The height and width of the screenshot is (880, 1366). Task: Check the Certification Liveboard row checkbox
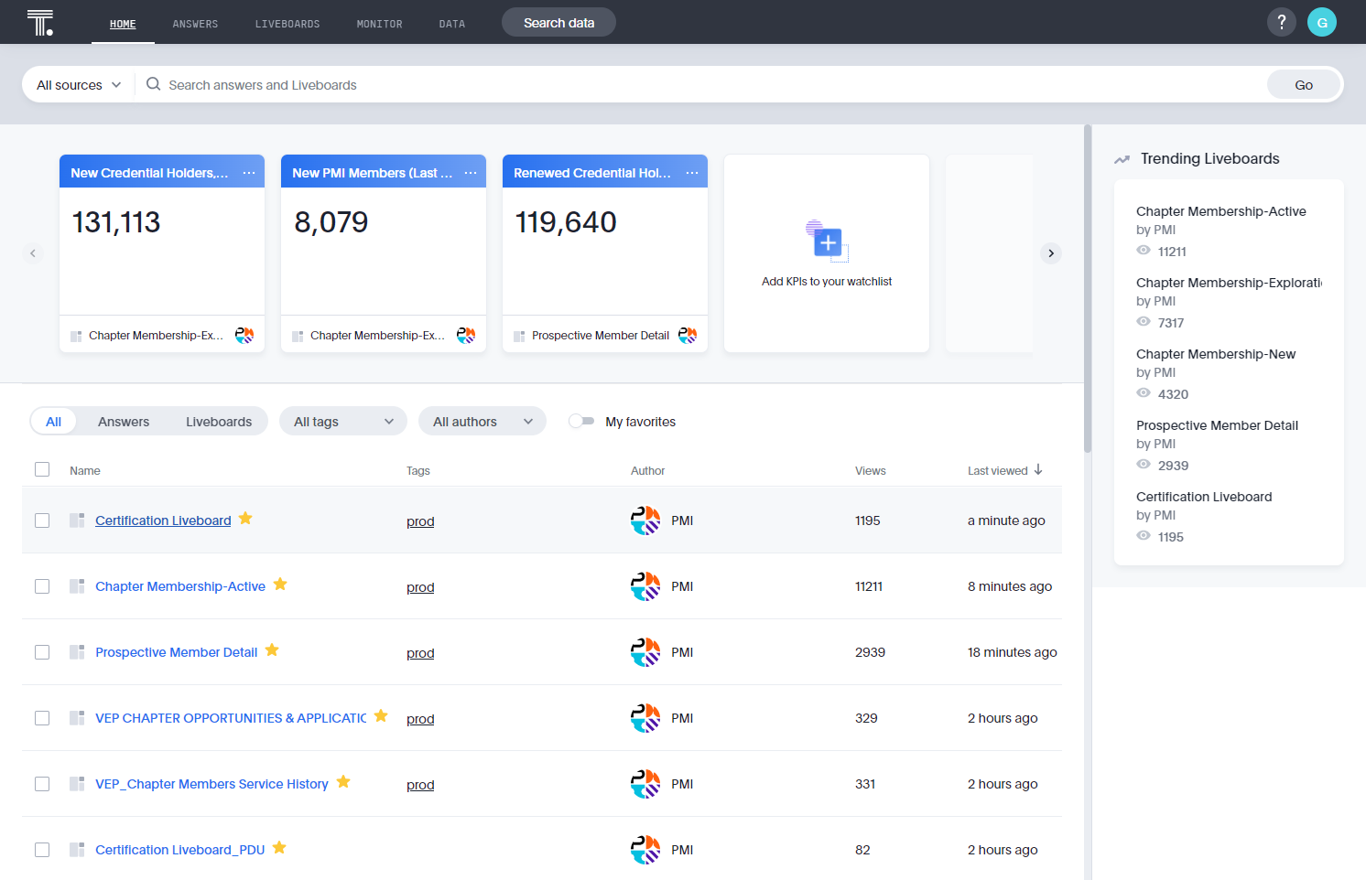(x=42, y=520)
